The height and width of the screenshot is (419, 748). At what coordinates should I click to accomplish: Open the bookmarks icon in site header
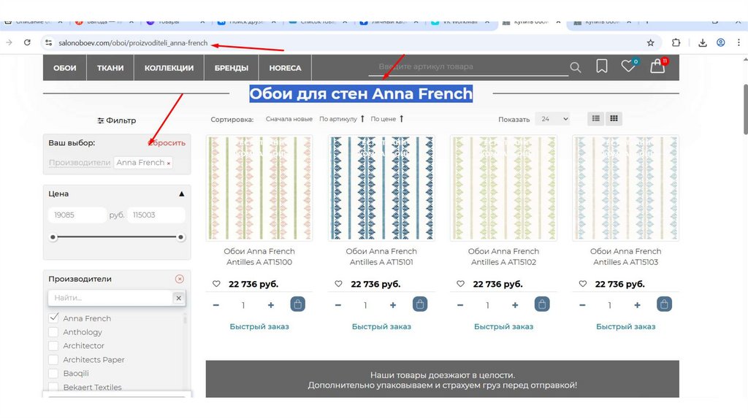(x=602, y=66)
